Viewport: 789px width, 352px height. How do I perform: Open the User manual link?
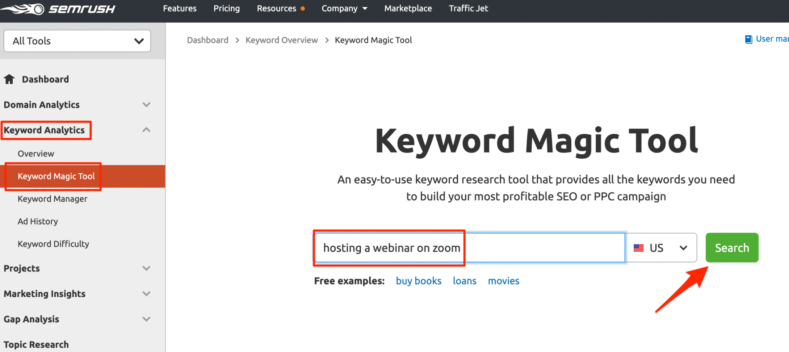click(772, 39)
